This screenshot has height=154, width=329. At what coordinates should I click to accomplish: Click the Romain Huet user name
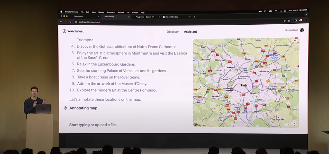tap(291, 30)
